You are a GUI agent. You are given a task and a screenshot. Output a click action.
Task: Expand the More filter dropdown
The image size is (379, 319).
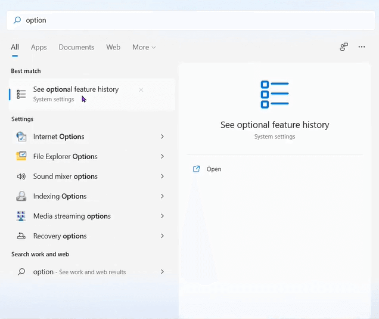click(144, 47)
